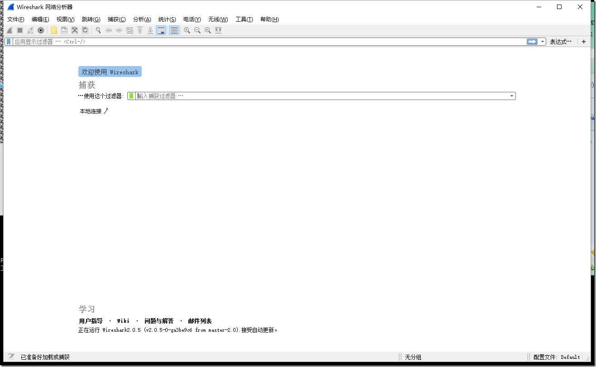Toggle packet list colorization

pyautogui.click(x=174, y=30)
